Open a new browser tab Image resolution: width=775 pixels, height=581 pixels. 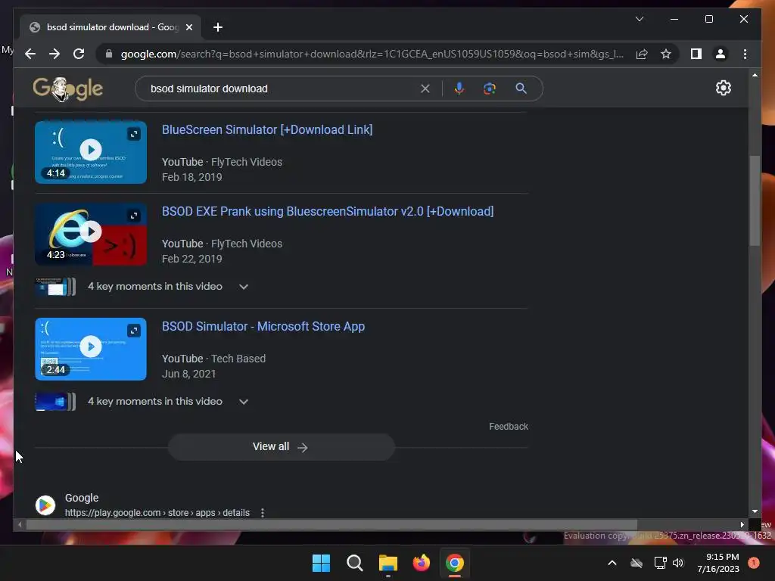217,27
